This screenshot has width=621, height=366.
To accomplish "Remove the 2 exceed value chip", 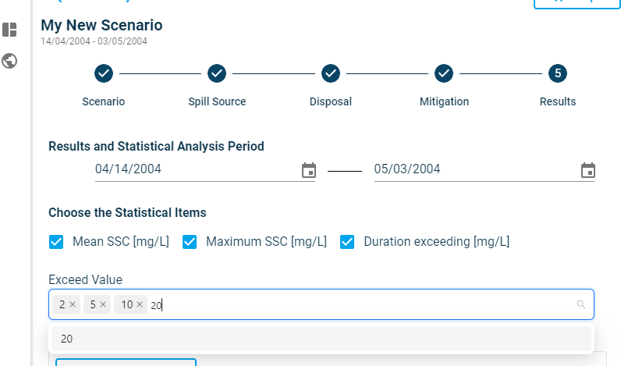I will click(x=73, y=305).
